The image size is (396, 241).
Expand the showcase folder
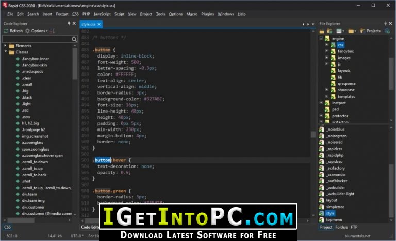[x=327, y=90]
